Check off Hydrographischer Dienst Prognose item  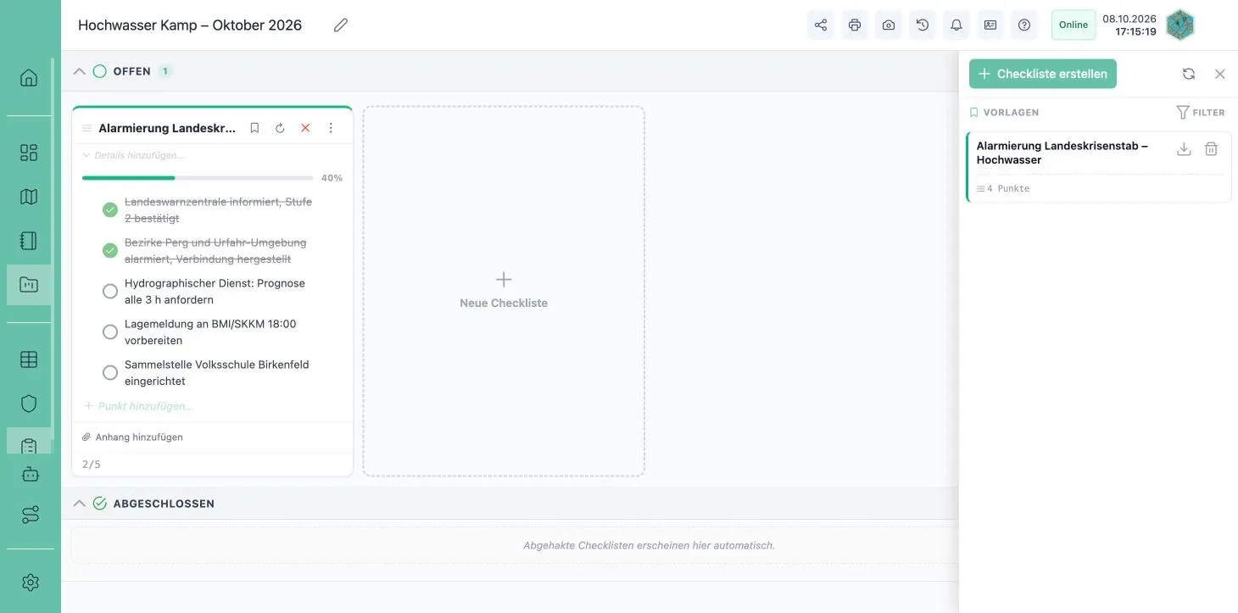110,291
